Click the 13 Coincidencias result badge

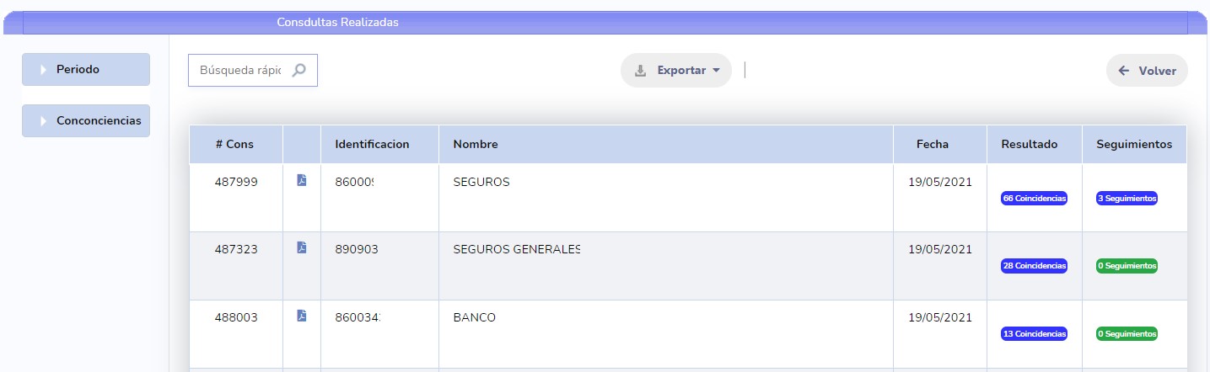point(1034,334)
